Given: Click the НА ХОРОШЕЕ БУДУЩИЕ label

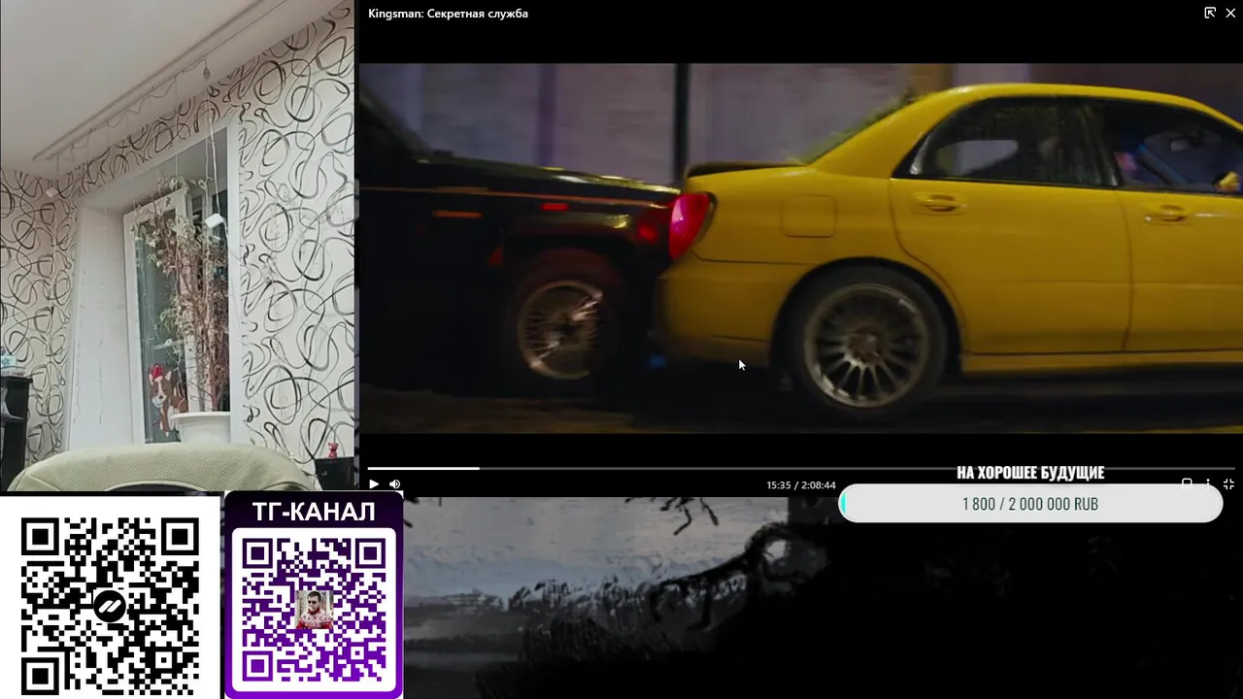Looking at the screenshot, I should 1030,473.
